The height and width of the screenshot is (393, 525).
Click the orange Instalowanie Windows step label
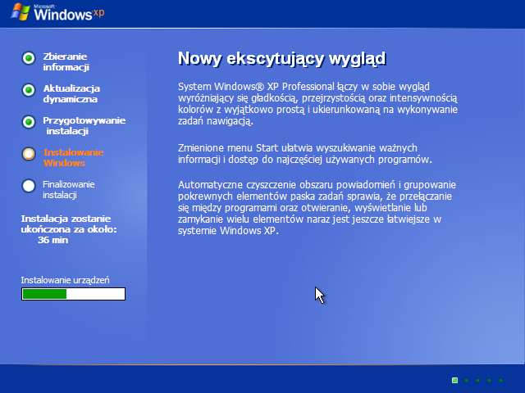pos(73,157)
